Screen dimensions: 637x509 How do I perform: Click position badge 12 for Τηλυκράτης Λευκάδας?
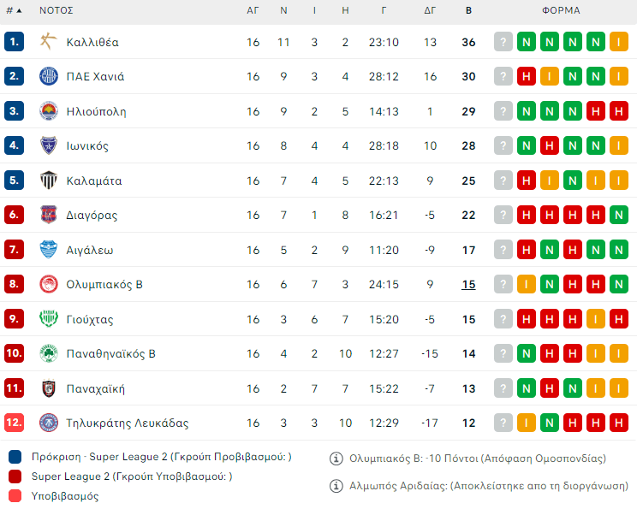tap(14, 423)
